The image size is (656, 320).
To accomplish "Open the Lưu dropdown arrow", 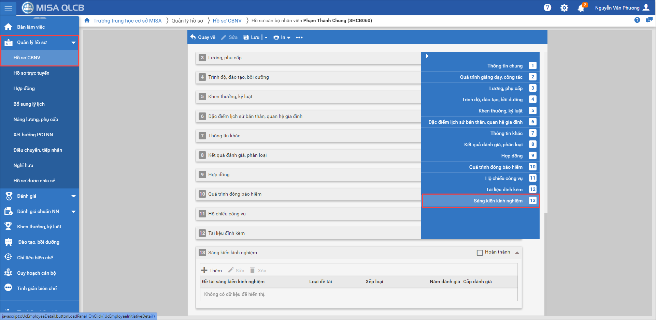I will click(x=266, y=37).
